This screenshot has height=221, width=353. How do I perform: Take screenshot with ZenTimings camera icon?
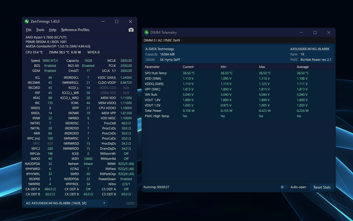pos(131,30)
